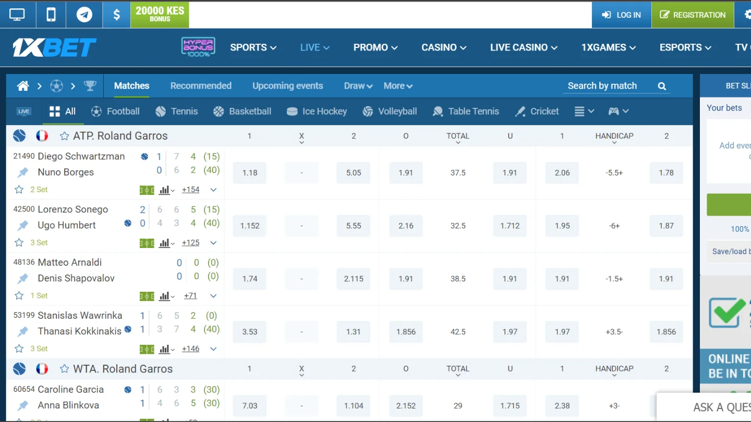Pin the Arnaldi vs Shapovalov match
This screenshot has height=422, width=751.
pyautogui.click(x=22, y=279)
